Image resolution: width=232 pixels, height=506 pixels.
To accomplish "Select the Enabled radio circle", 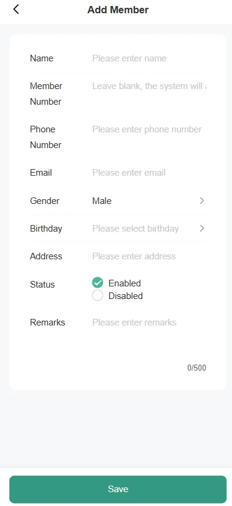I will (x=97, y=283).
